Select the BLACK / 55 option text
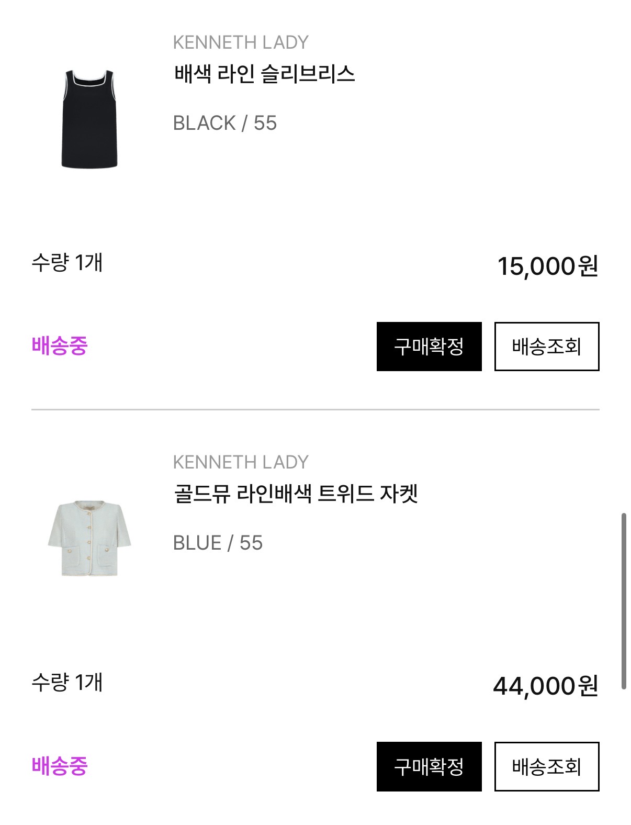631x825 pixels. pos(224,123)
